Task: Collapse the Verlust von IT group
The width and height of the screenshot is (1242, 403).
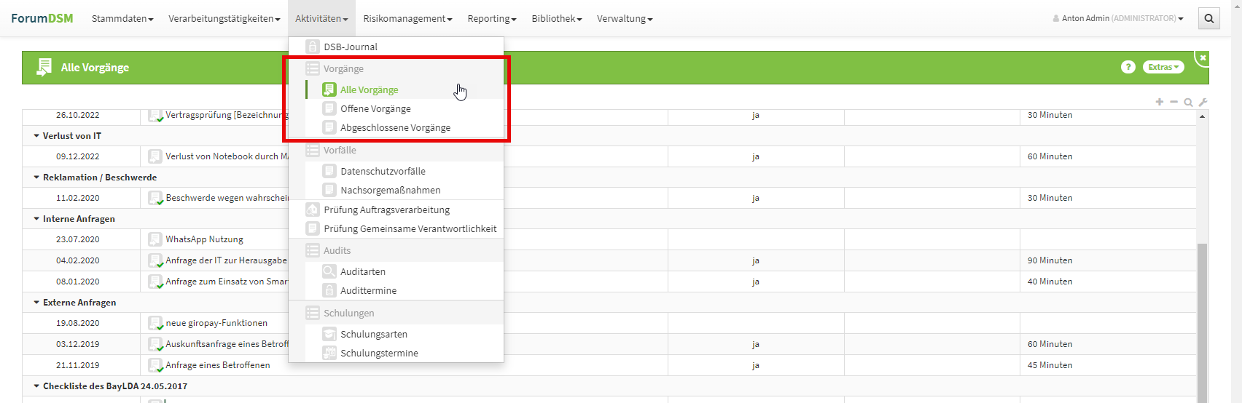Action: (36, 136)
